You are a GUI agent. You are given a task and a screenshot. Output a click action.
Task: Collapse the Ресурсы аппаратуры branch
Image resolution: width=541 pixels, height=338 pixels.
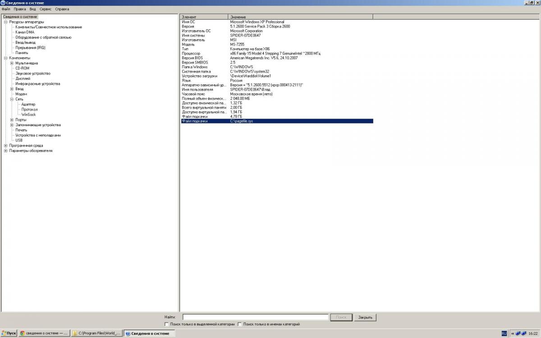pos(5,22)
